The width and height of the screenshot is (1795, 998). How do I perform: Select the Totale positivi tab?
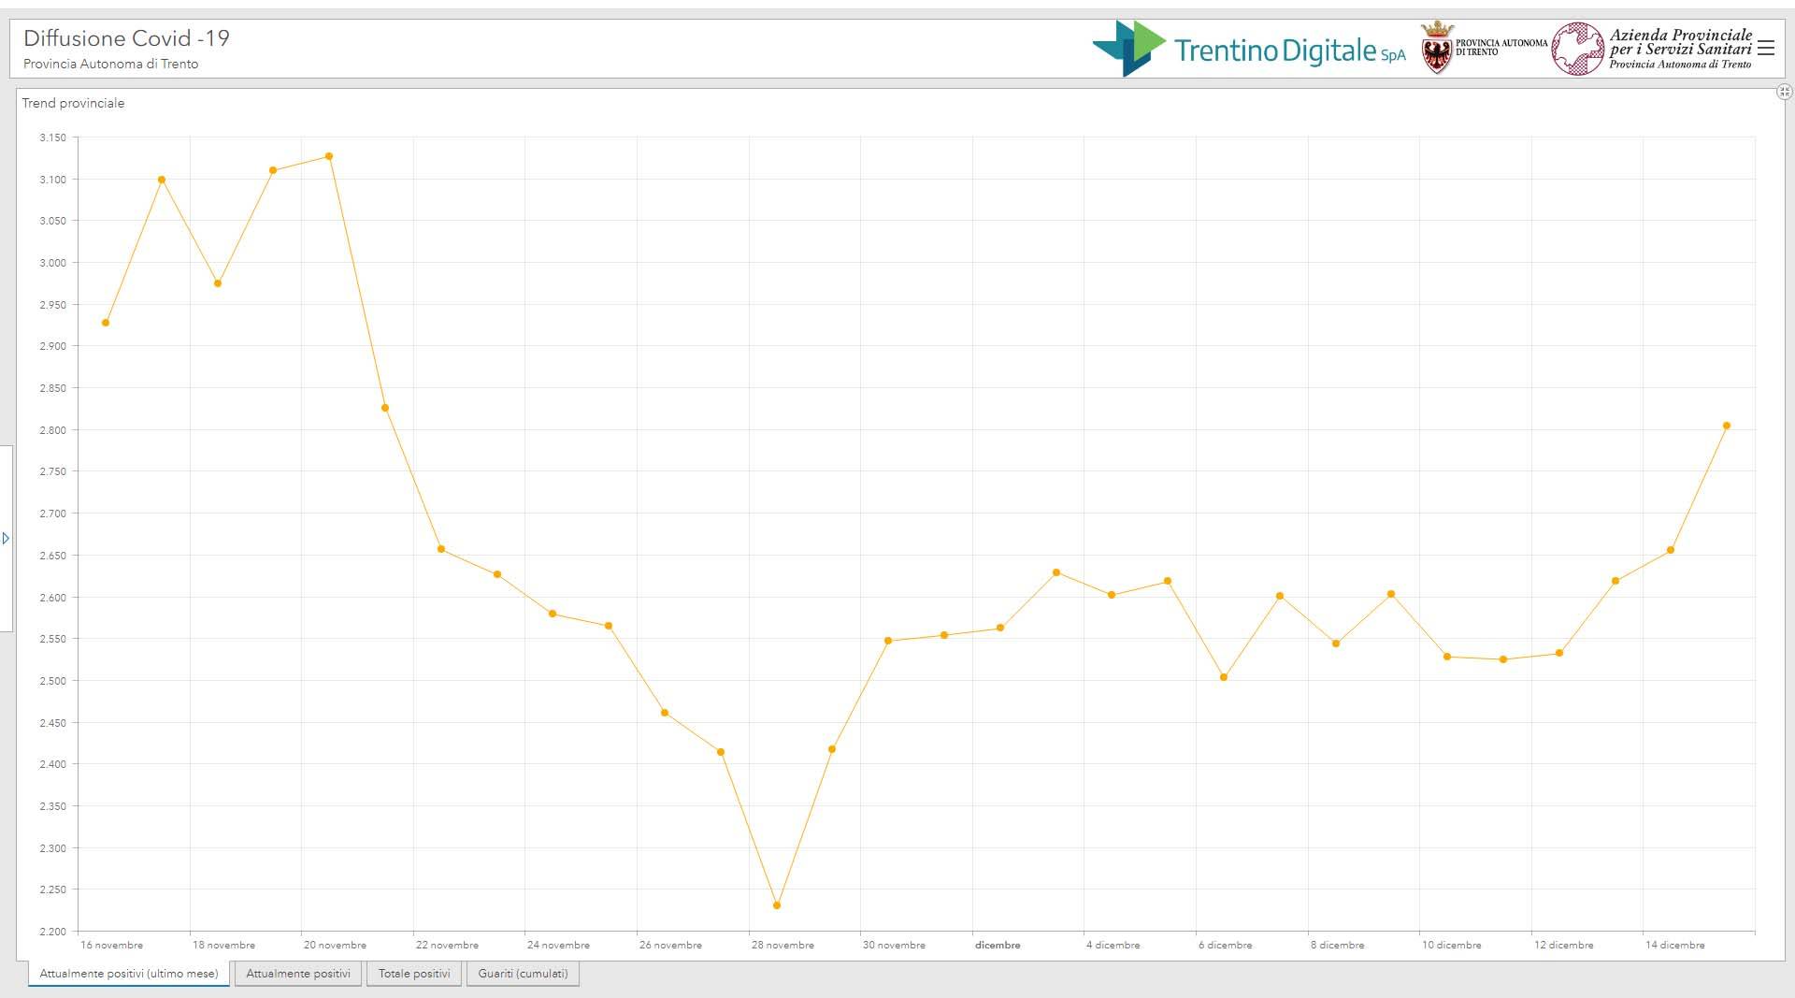point(414,974)
